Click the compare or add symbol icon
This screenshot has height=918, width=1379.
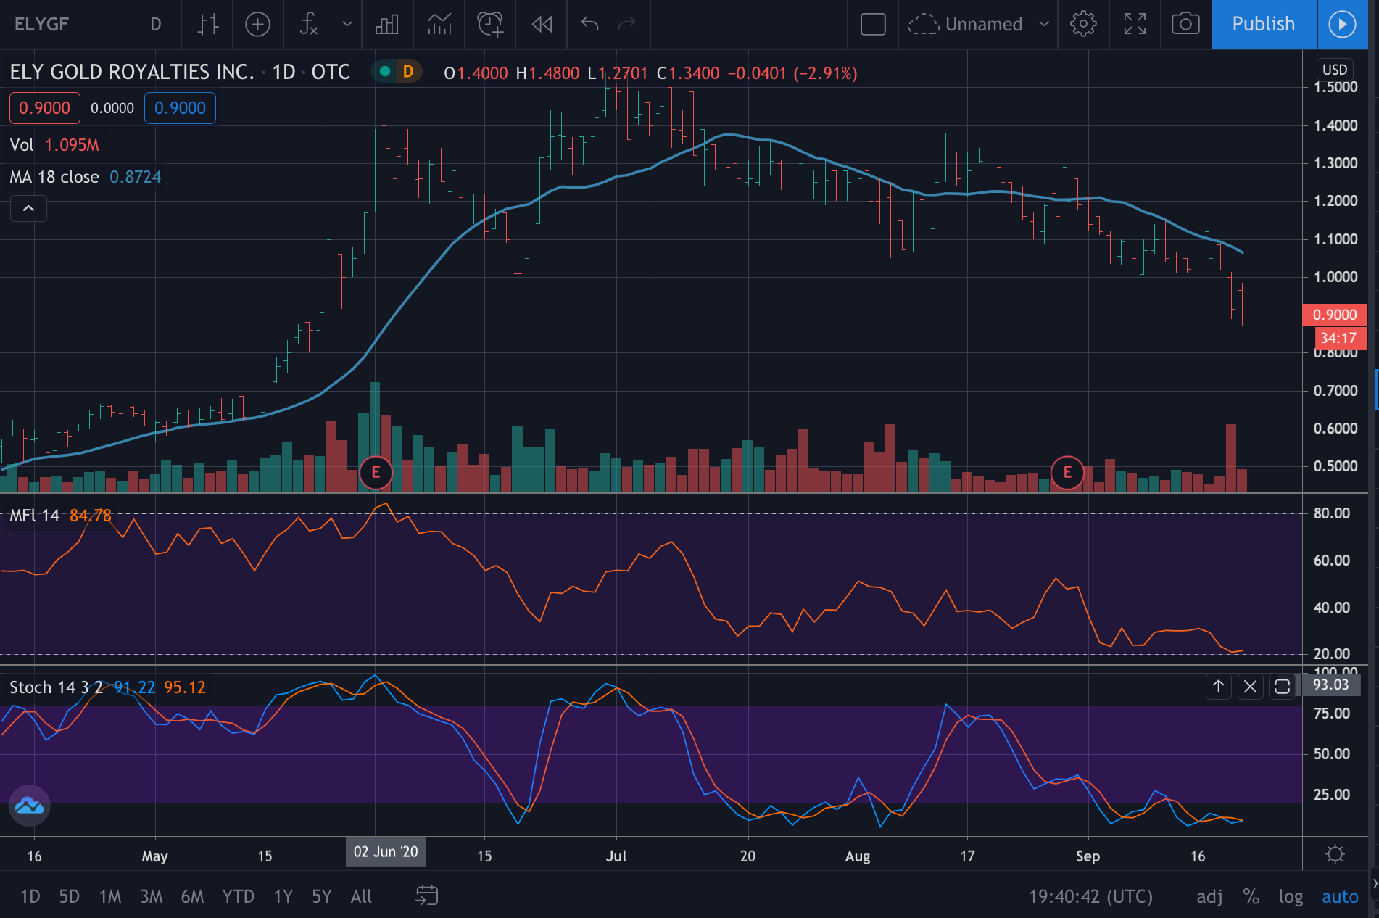click(257, 25)
